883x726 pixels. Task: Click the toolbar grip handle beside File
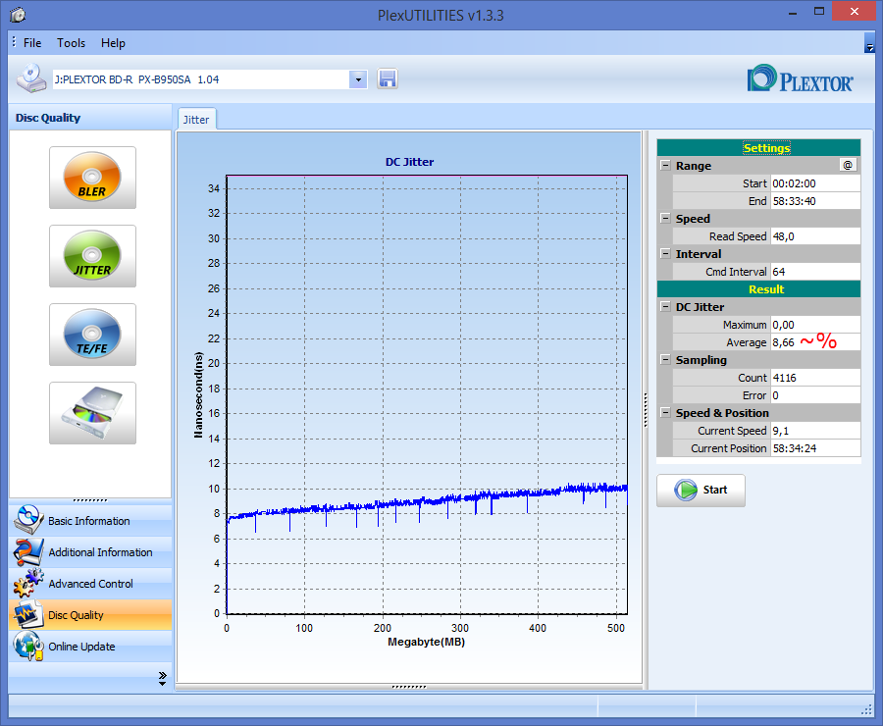(x=14, y=41)
